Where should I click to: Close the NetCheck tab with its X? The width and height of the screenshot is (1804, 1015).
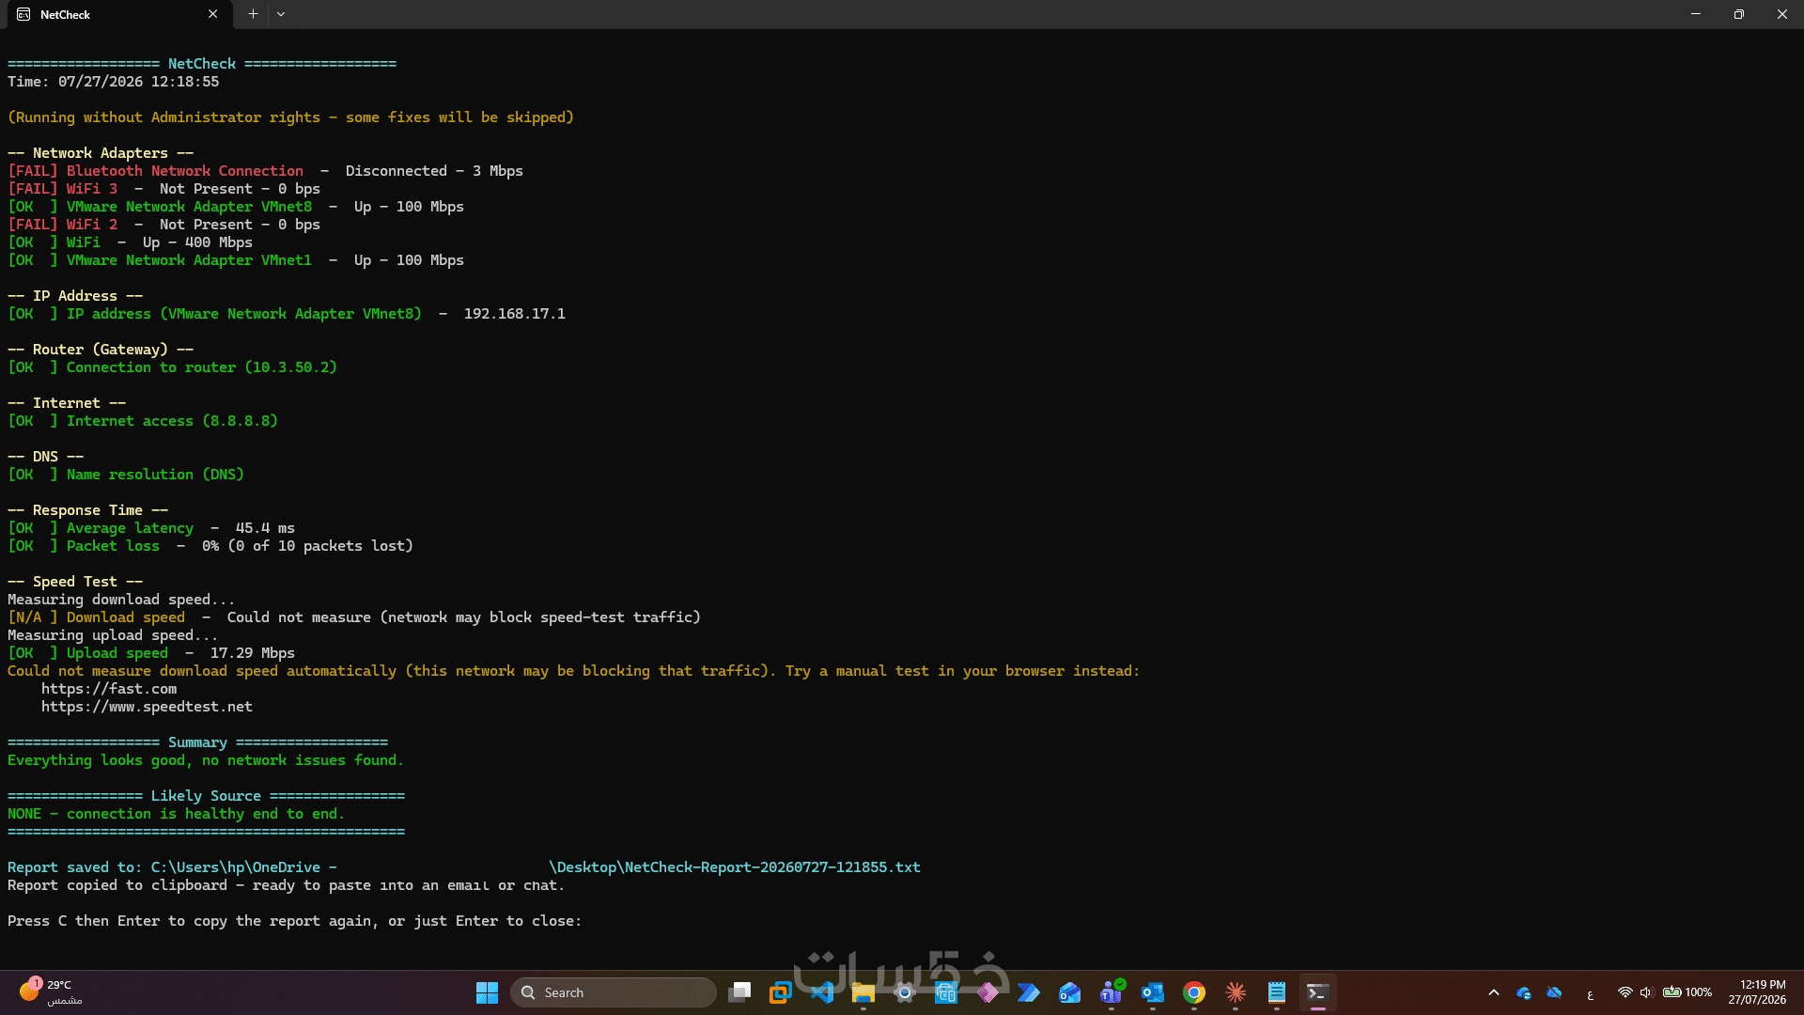point(213,14)
